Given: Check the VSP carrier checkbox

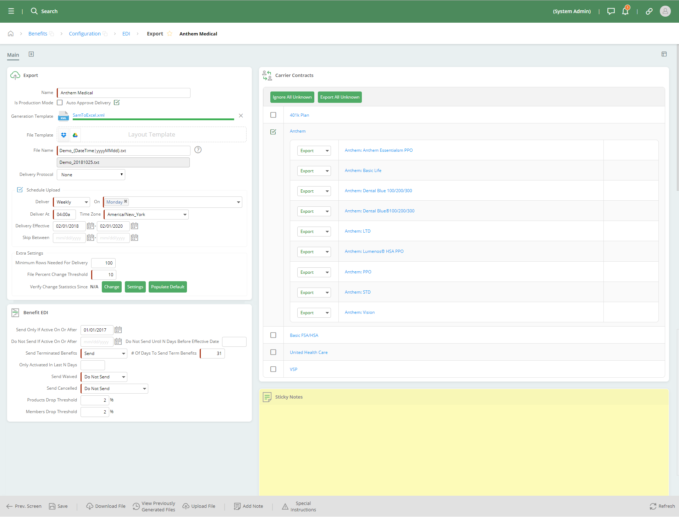Looking at the screenshot, I should click(273, 369).
